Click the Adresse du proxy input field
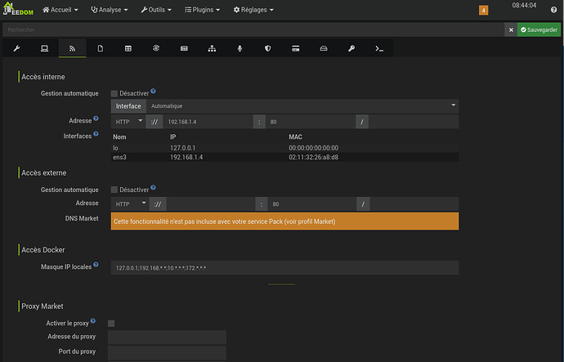Viewport: 564px width, 362px height. click(x=167, y=337)
